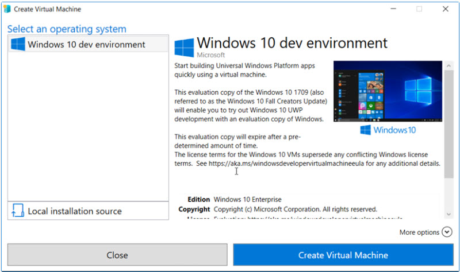This screenshot has width=460, height=272.
Task: Click the More options text label
Action: 419,232
